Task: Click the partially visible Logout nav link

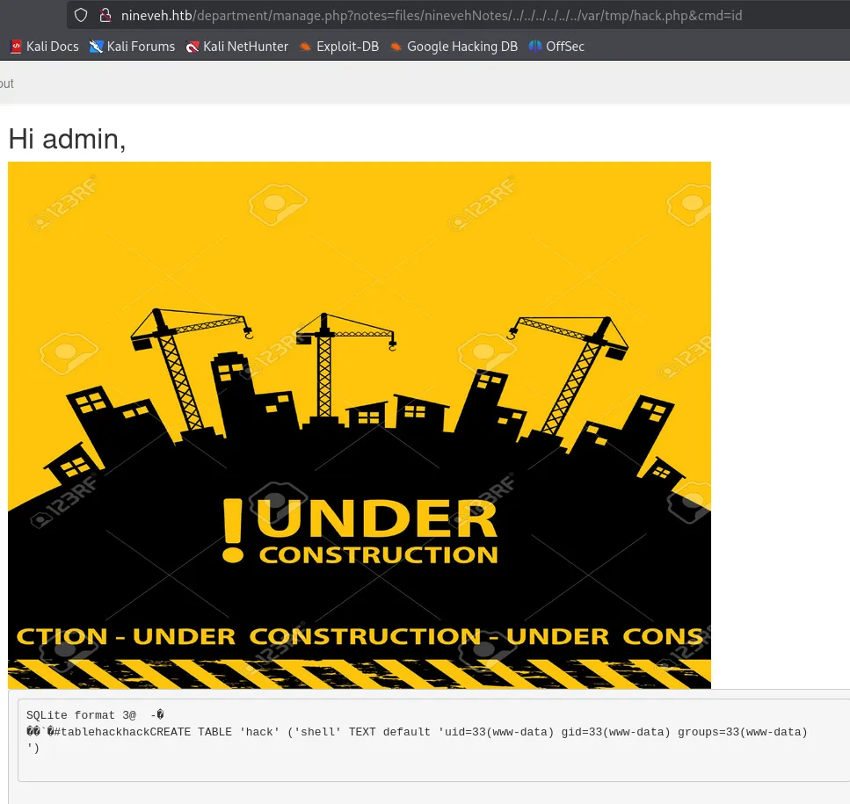Action: 6,83
